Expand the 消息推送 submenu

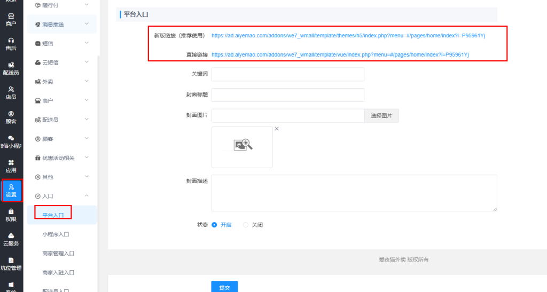(62, 25)
